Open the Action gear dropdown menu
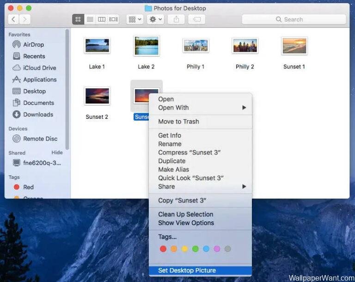Screen dimensions: 355x282 click(x=155, y=19)
